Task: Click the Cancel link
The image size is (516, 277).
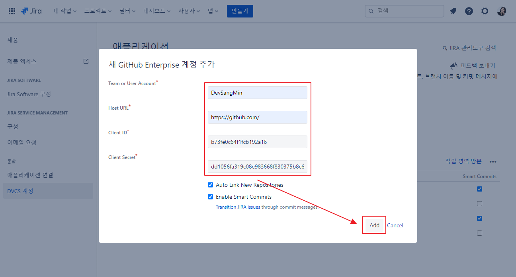Action: tap(395, 225)
